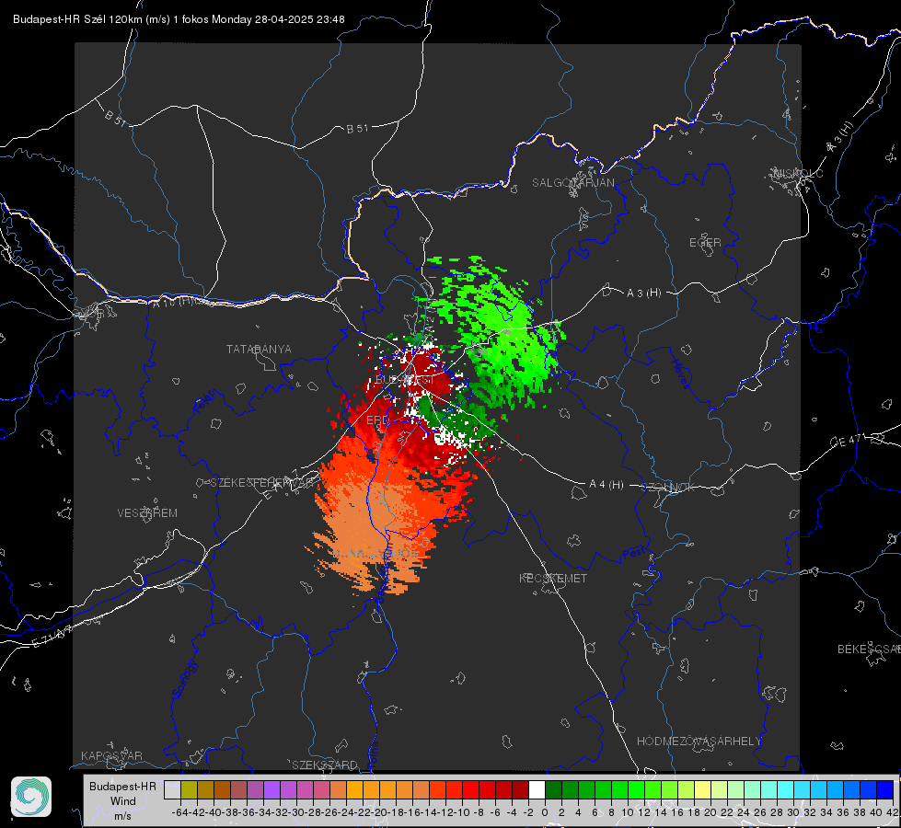
Task: Click the HÓDMEZŐVÁSÁRHELY city label
Action: coord(699,742)
